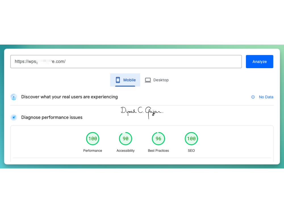Click the Accessibility label text
The image size is (284, 213).
126,151
